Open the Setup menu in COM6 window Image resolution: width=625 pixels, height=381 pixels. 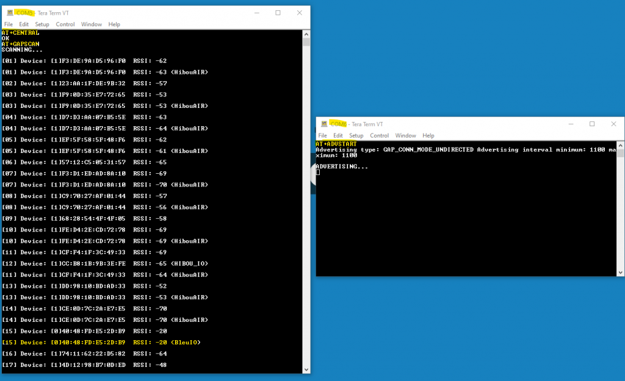356,135
